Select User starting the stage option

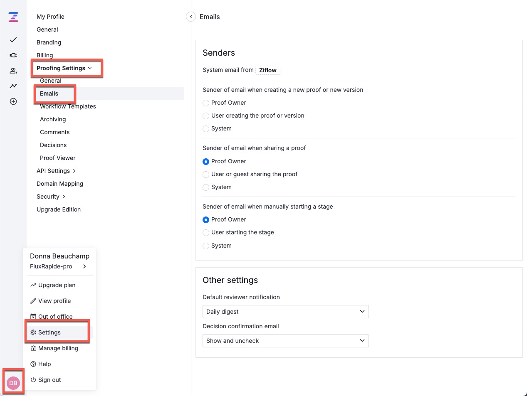pyautogui.click(x=206, y=233)
